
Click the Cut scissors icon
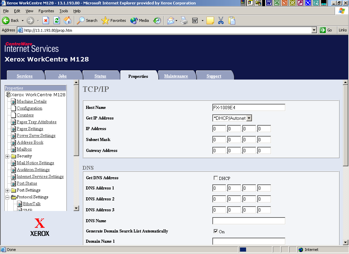(x=221, y=20)
